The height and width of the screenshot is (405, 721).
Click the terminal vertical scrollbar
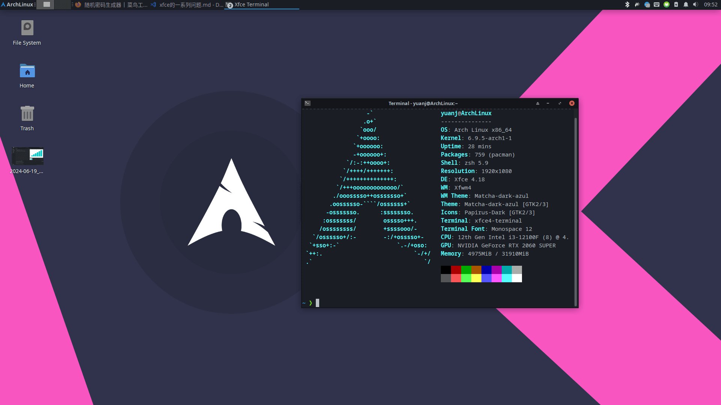point(575,212)
